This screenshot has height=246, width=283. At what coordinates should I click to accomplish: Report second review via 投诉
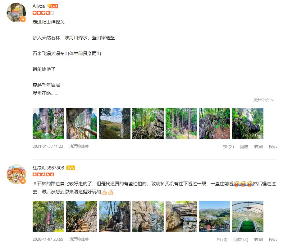273,239
